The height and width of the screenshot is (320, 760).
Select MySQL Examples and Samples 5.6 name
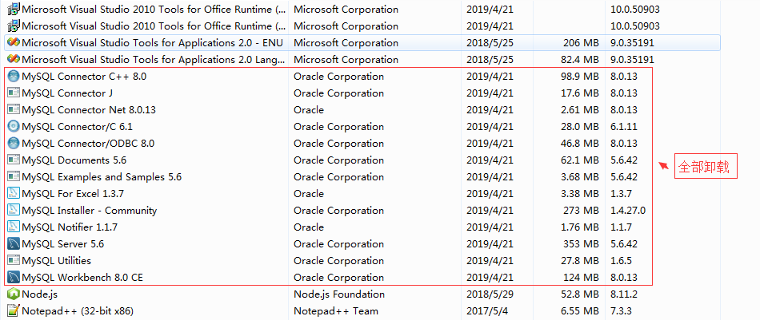coord(102,177)
